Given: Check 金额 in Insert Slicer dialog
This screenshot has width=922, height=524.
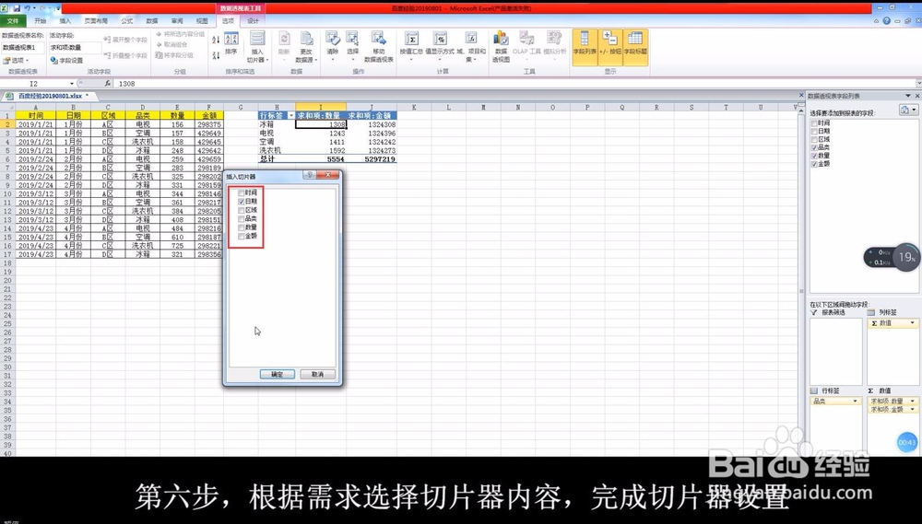Looking at the screenshot, I should click(x=241, y=236).
